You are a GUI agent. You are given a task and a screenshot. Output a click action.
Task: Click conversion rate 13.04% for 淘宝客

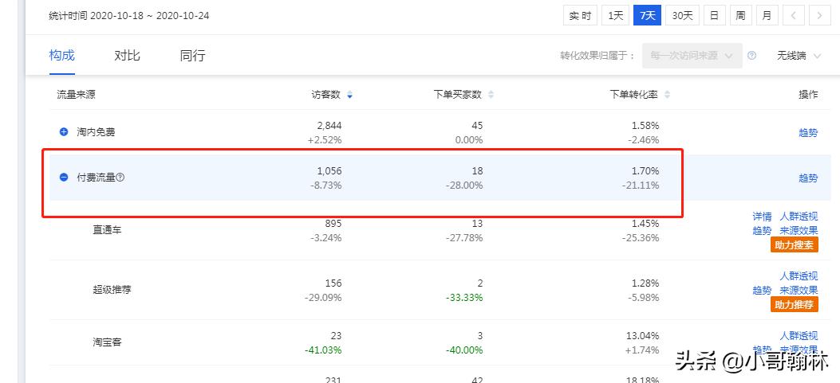(x=643, y=336)
